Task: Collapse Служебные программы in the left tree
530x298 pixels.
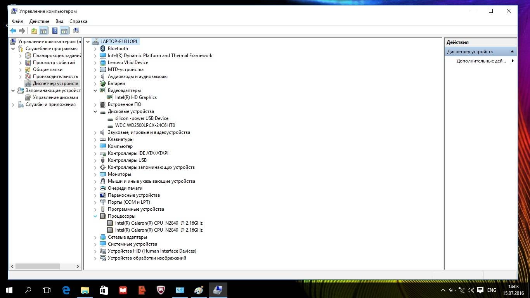Action: click(13, 49)
